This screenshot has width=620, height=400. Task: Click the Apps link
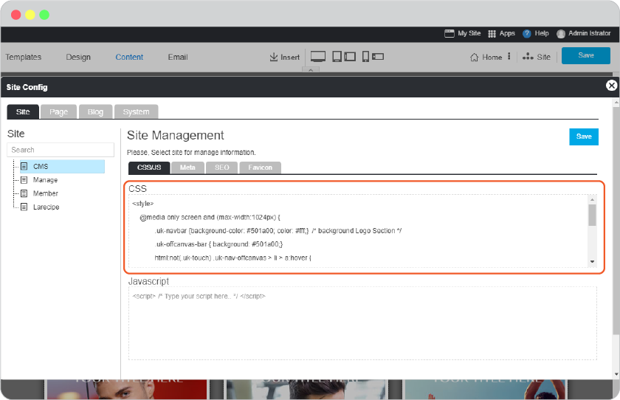(507, 33)
